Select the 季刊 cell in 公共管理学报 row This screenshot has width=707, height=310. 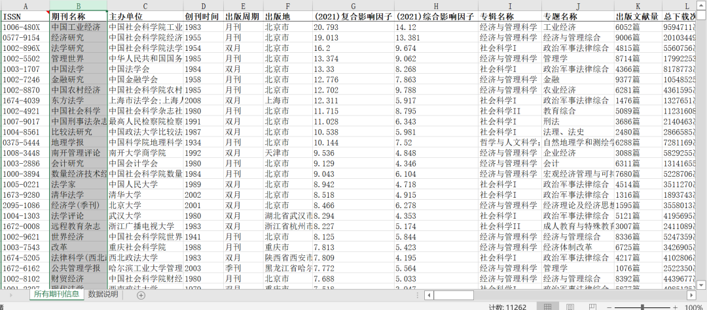(x=243, y=268)
